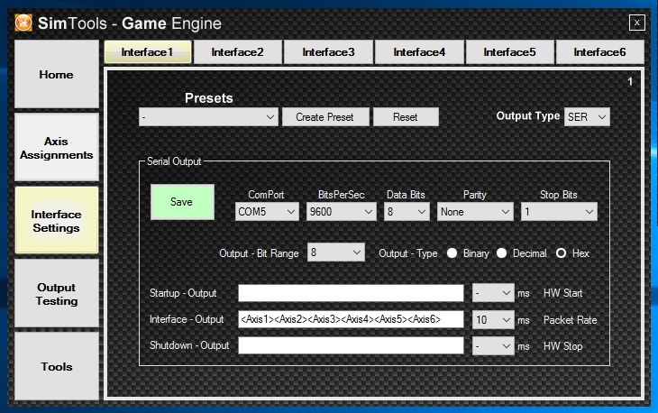The image size is (658, 413).
Task: Open the ComPort COM5 dropdown
Action: point(267,212)
